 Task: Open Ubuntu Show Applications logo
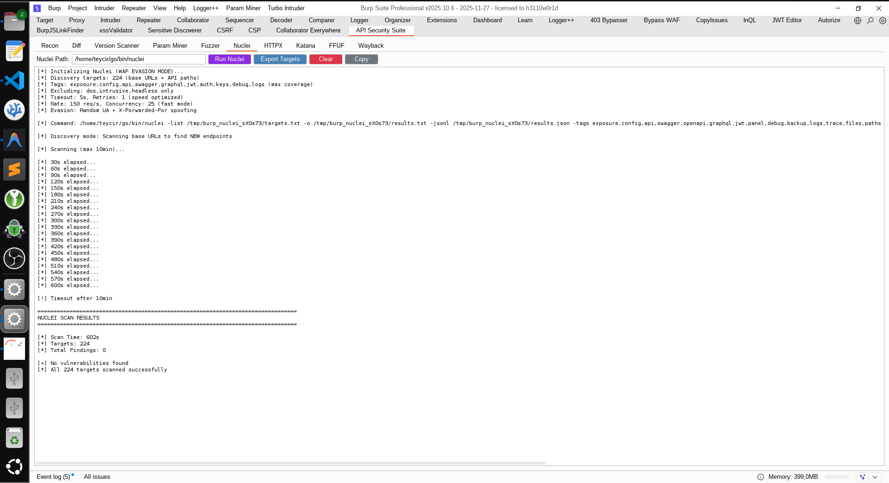(x=14, y=467)
